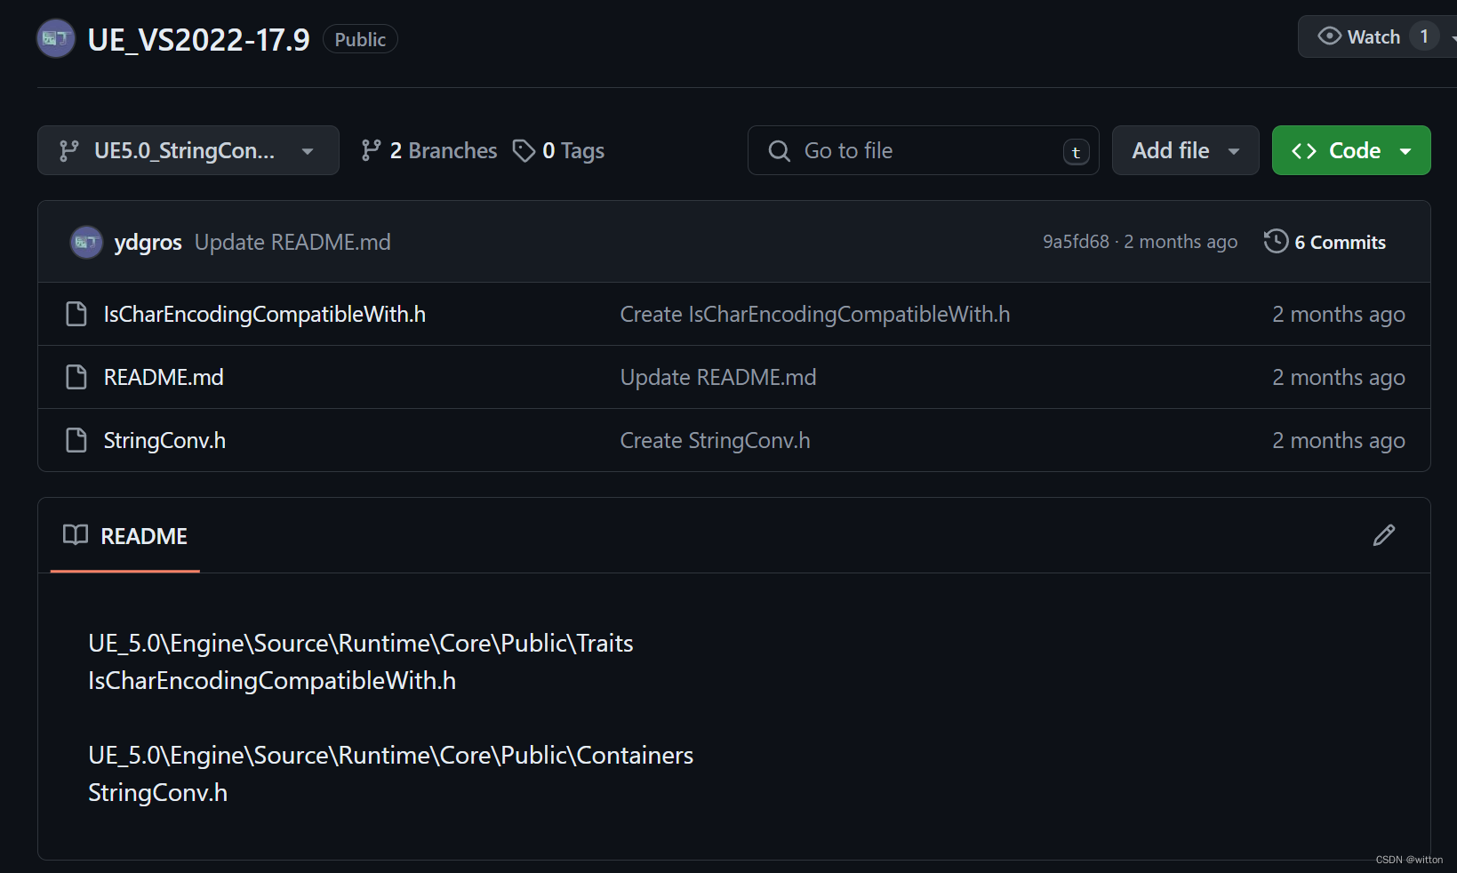Open the README.md file
This screenshot has width=1457, height=873.
[x=164, y=378]
